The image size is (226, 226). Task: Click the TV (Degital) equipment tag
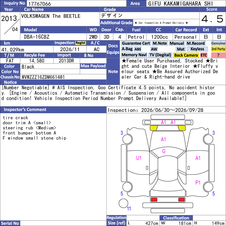[160, 55]
